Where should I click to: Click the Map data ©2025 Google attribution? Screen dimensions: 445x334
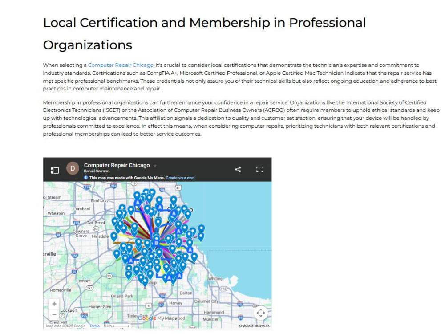(x=65, y=326)
